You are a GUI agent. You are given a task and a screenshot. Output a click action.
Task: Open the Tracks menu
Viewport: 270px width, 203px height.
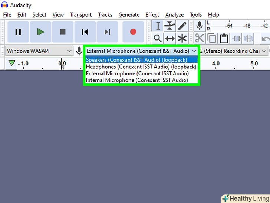click(x=105, y=15)
